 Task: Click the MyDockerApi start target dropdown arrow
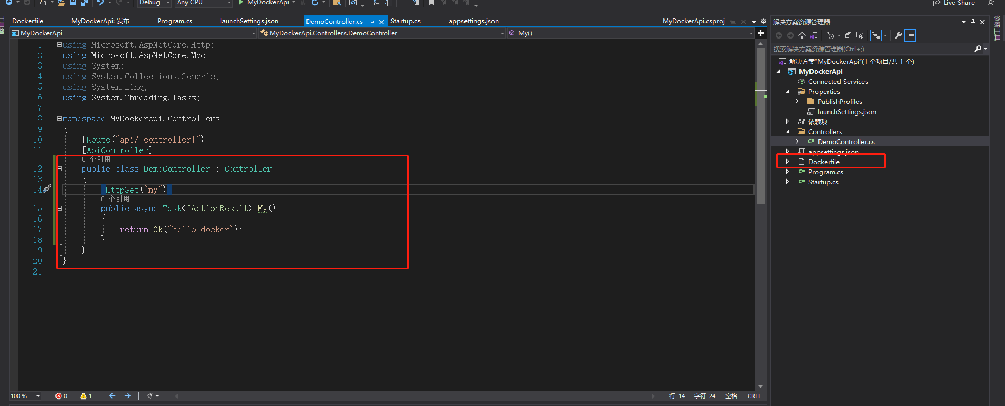click(294, 3)
